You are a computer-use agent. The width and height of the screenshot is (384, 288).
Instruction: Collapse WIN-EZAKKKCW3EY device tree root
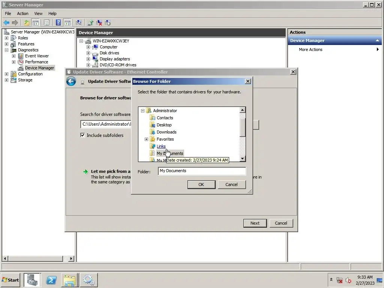click(81, 41)
